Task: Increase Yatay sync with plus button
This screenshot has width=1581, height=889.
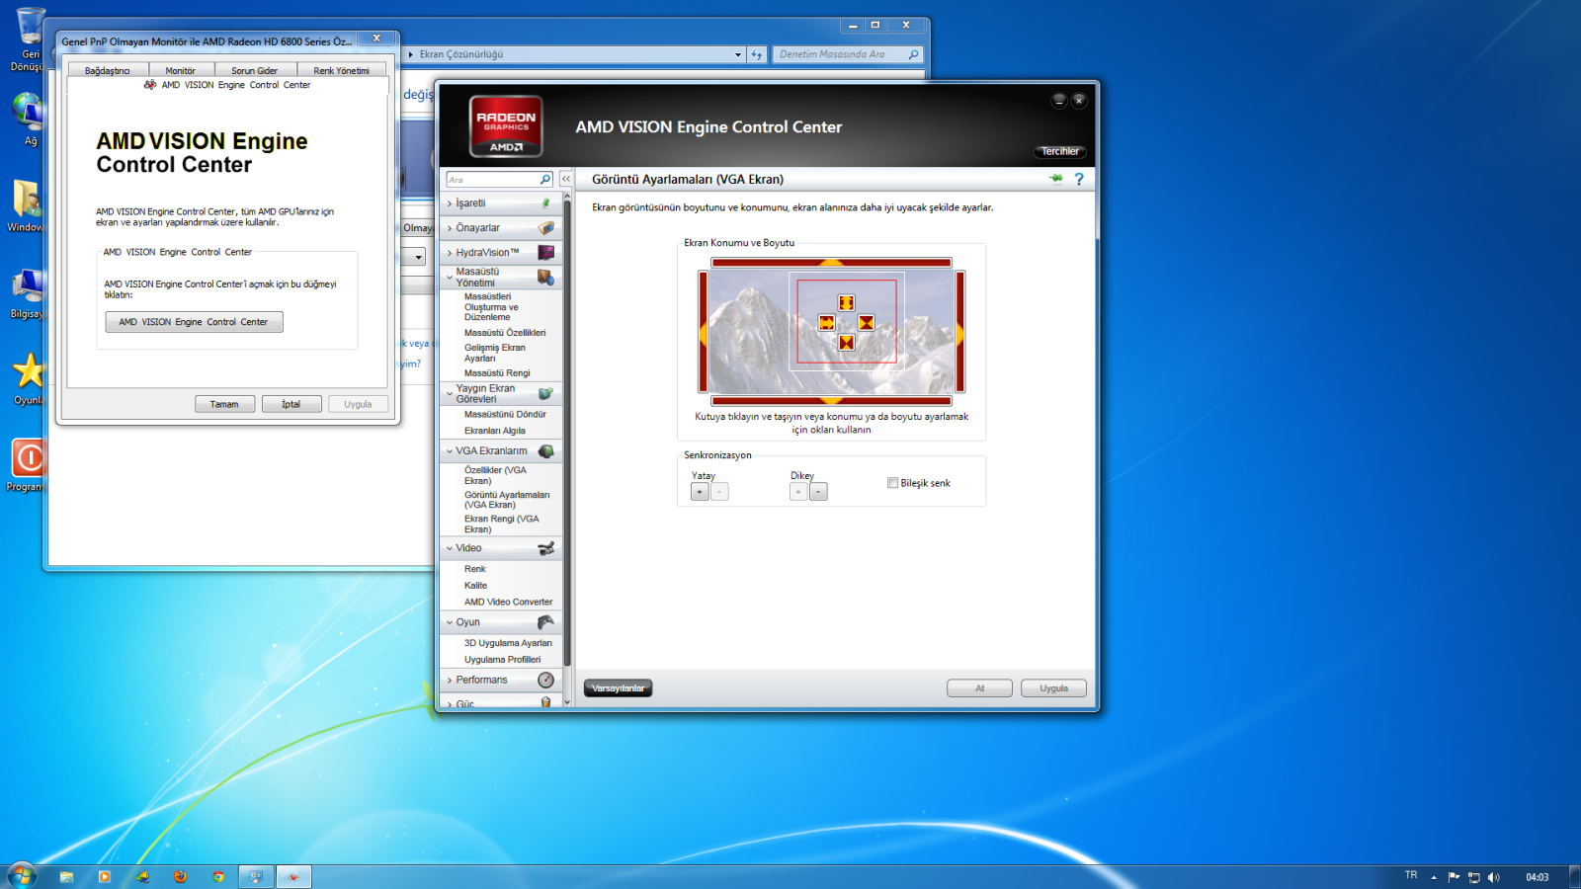Action: click(700, 492)
